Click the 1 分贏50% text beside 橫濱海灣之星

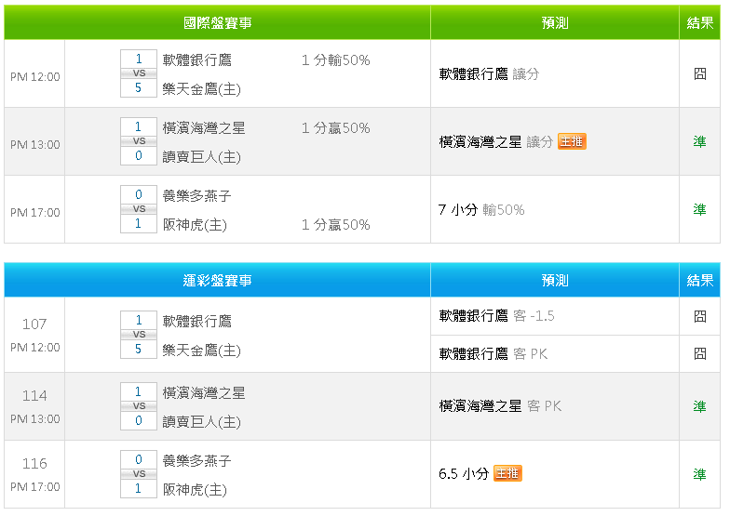[335, 128]
